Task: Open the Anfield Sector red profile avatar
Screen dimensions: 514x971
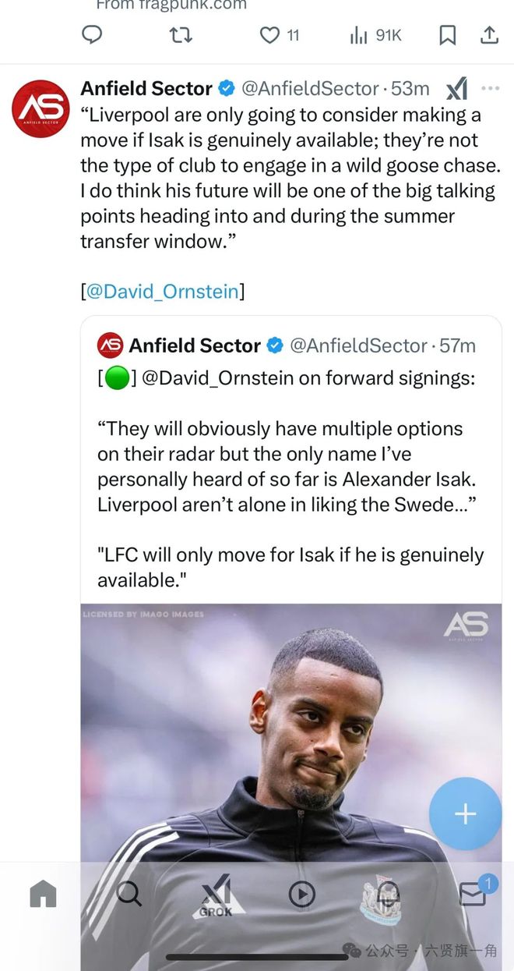Action: [x=40, y=108]
